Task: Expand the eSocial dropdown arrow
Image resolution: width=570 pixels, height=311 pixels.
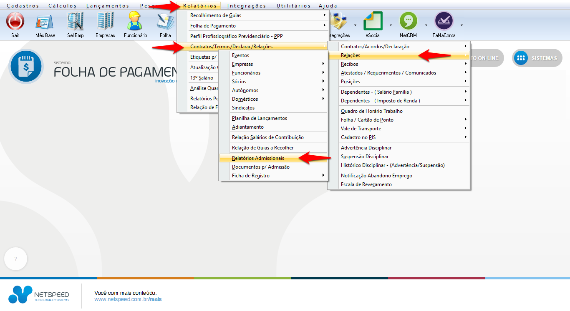Action: [391, 25]
